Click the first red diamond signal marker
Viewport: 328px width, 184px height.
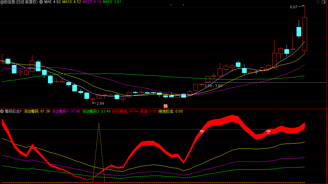(x=202, y=132)
